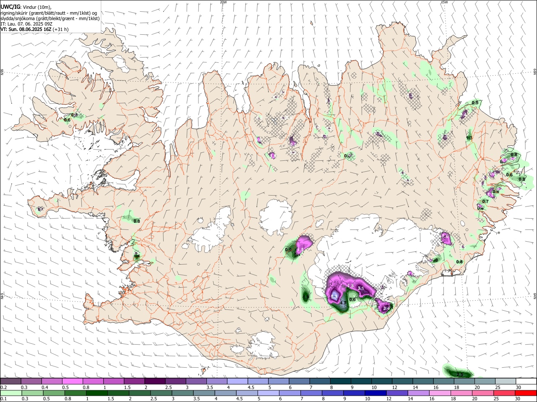Select the 'slydda/snjókoma (grátt/bleikt/grænt' description line
Screen dimensions: 537x402
click(50, 18)
